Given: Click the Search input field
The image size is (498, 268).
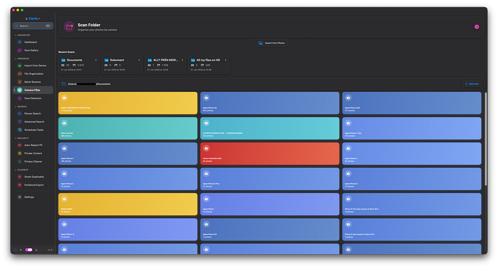Looking at the screenshot, I should point(33,26).
